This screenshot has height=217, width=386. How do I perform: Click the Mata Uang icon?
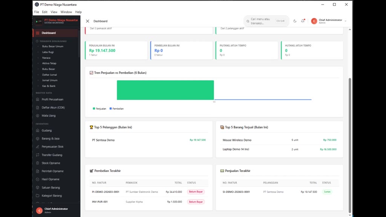point(37,116)
